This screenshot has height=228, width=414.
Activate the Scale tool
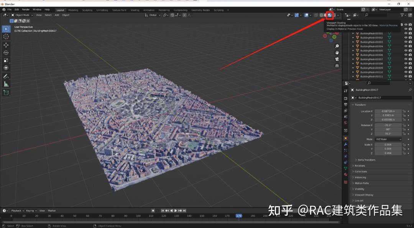pyautogui.click(x=6, y=60)
